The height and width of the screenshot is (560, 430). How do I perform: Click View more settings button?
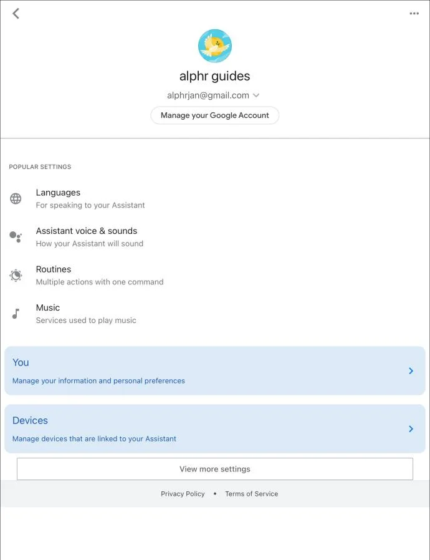pos(215,469)
